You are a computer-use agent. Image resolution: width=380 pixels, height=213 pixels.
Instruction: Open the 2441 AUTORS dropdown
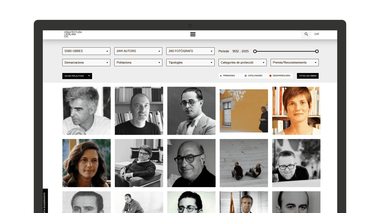[138, 51]
